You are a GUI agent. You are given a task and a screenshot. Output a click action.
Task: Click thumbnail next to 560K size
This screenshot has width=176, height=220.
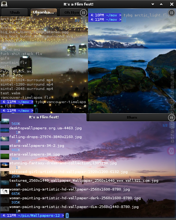pos(5,122)
